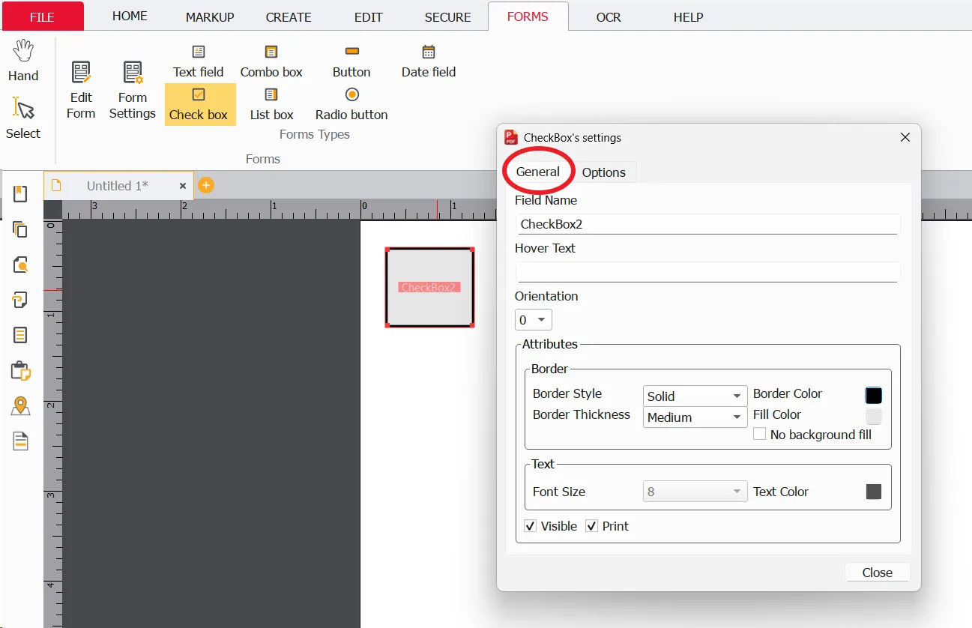Open the FILE menu
The width and height of the screenshot is (972, 628).
coord(42,16)
